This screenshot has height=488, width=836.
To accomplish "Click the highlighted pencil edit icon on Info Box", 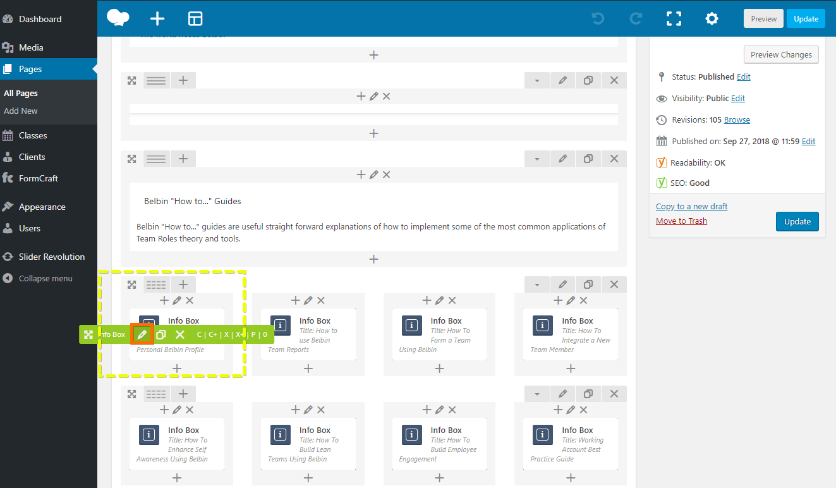I will (x=142, y=334).
